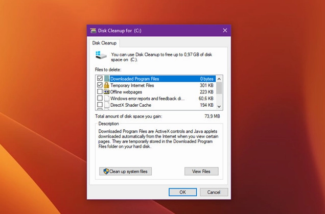Viewport: 325px width, 214px height.
Task: Click the 194 KB size value
Action: click(x=206, y=105)
